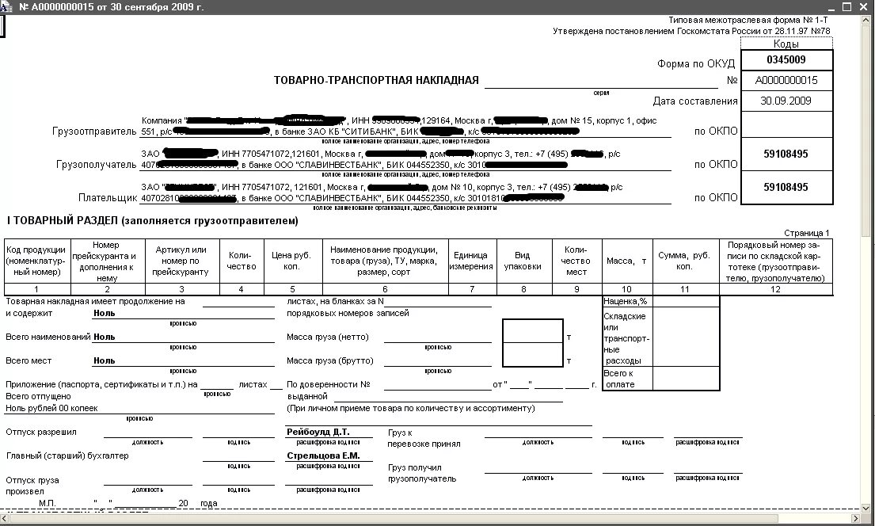
Task: Click 'Товарная накладная имеет продолжение на' text
Action: click(x=96, y=302)
